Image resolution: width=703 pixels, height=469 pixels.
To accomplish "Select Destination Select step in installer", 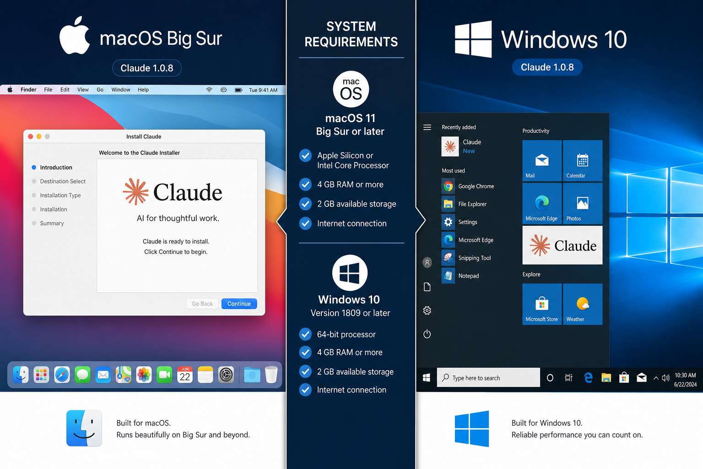I will pyautogui.click(x=59, y=181).
